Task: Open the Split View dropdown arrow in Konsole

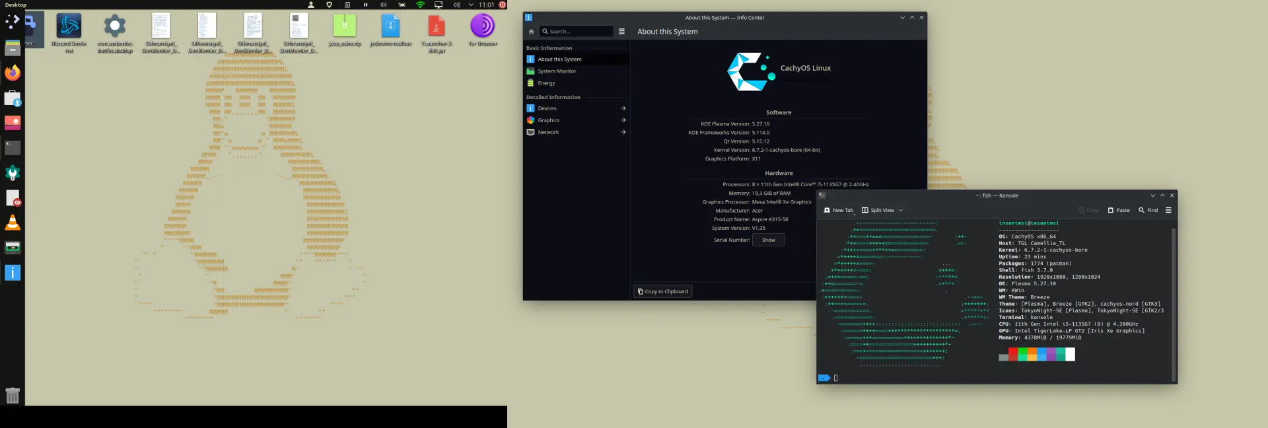Action: tap(900, 210)
